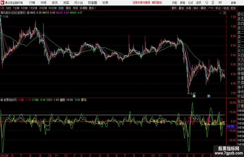The height and width of the screenshot is (157, 244).
Task: Open F10 company info
Action: point(211,8)
